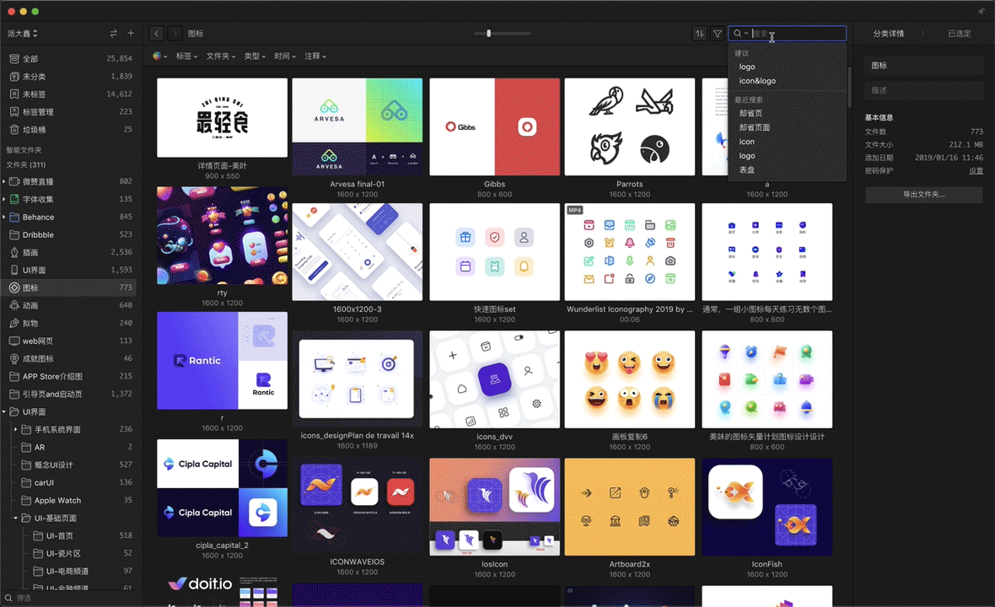Select the 未标签 untagged icon
The width and height of the screenshot is (995, 607).
click(x=14, y=94)
